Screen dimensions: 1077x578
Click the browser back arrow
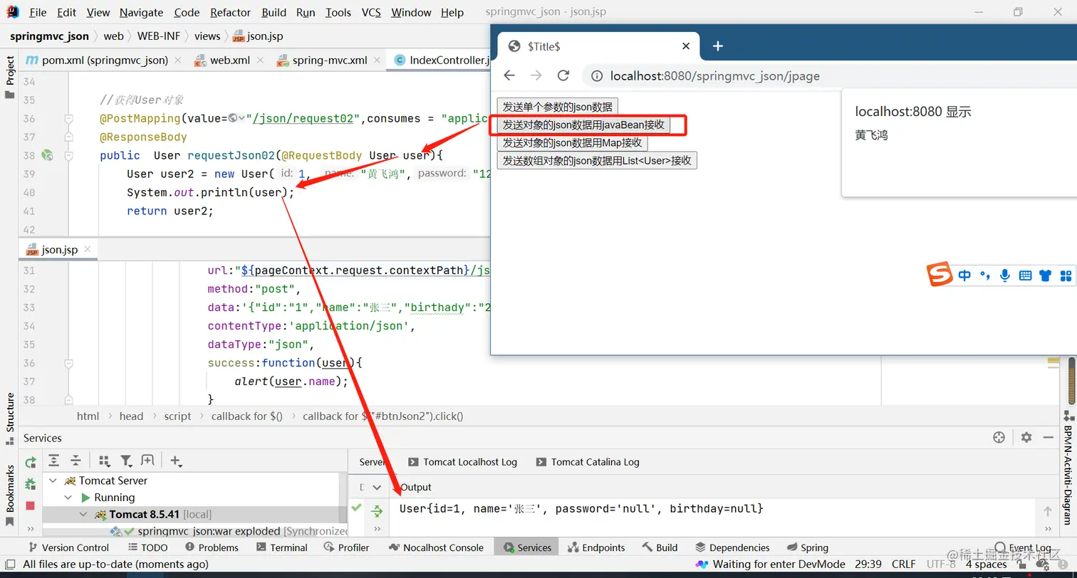(509, 75)
